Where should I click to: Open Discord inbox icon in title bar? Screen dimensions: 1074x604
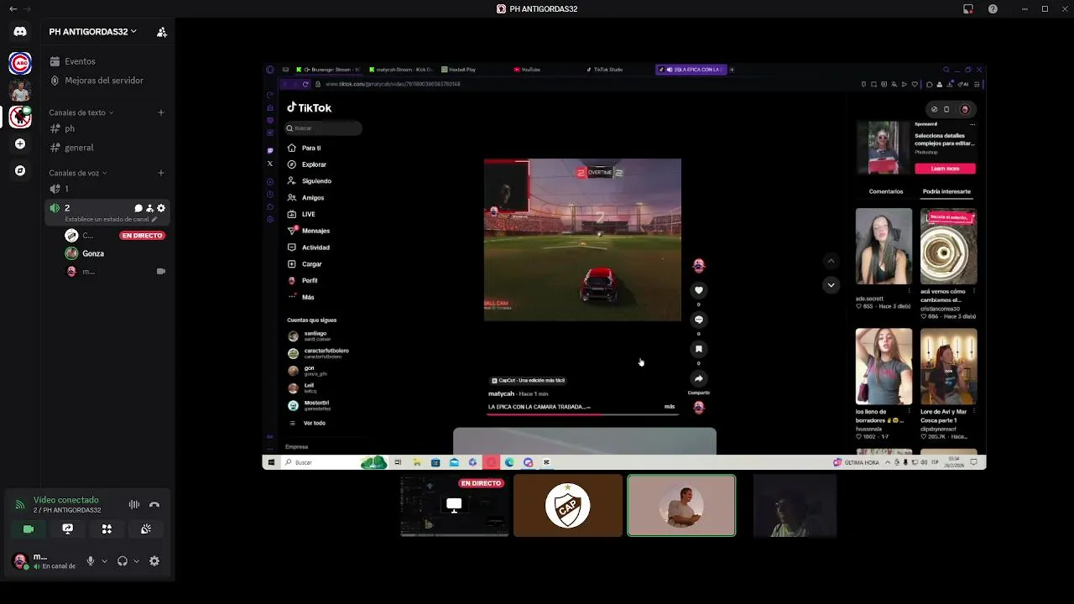point(968,8)
